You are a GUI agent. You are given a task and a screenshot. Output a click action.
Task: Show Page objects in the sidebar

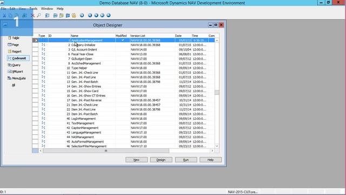13,44
